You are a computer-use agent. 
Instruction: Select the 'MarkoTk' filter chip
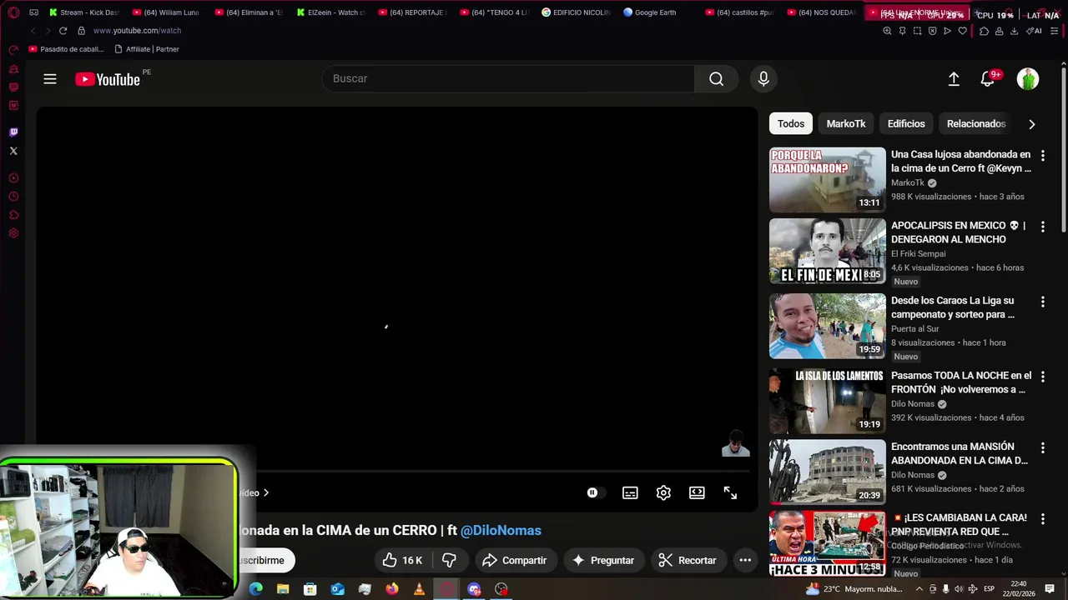pos(846,123)
